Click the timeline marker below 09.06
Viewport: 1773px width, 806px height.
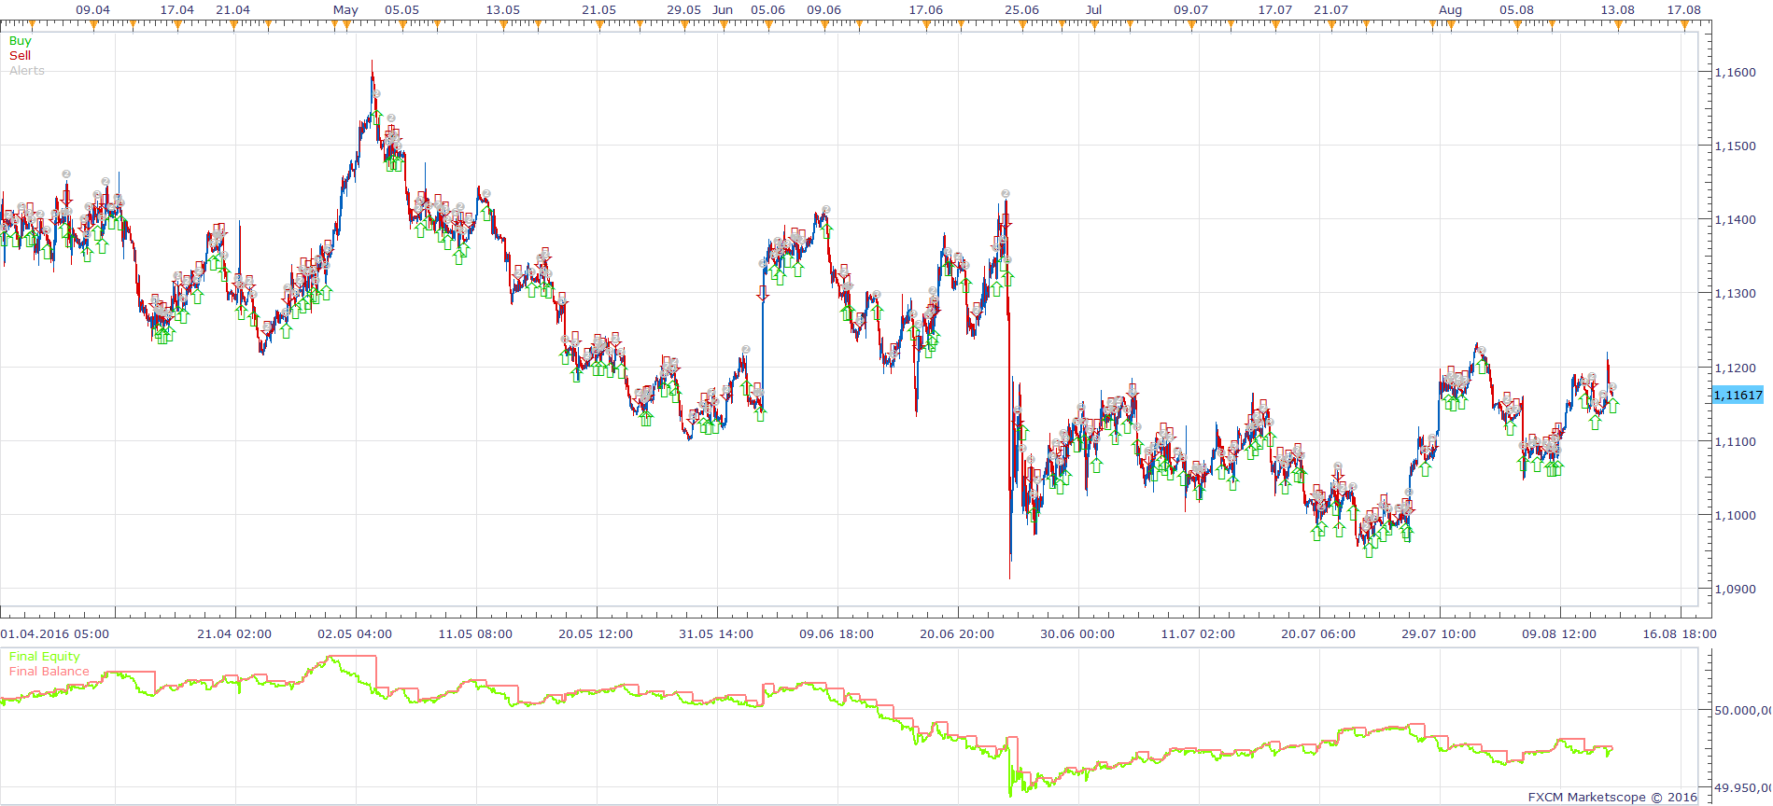[x=824, y=26]
